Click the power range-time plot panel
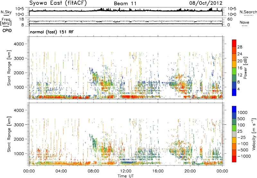This screenshot has width=257, height=178. pyautogui.click(x=126, y=68)
